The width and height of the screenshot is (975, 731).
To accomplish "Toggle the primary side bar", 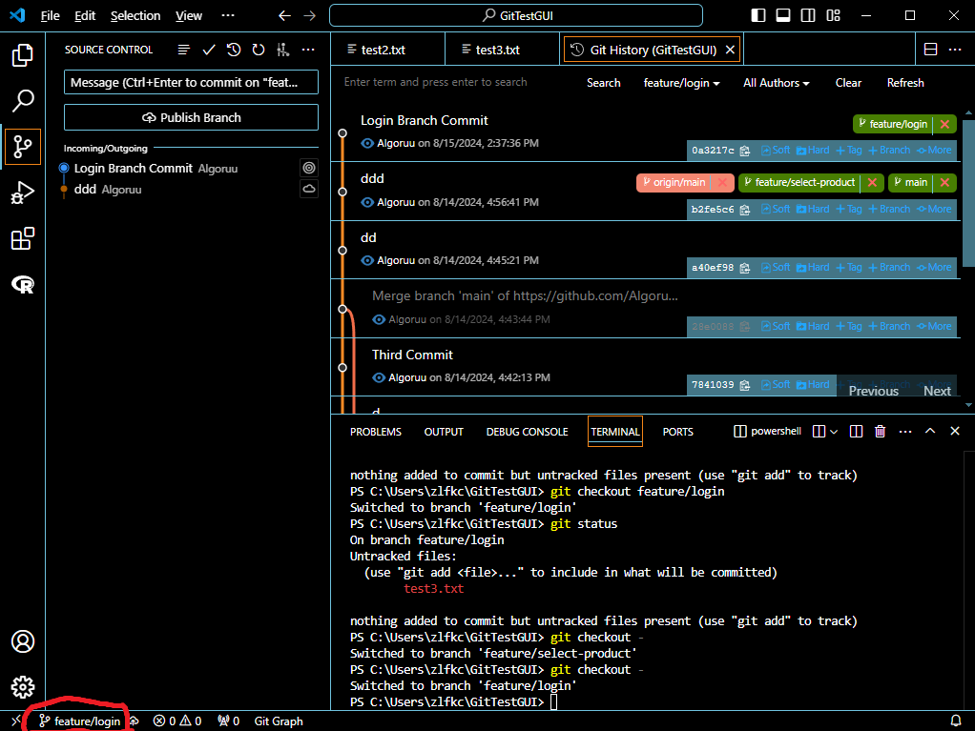I will [x=758, y=15].
